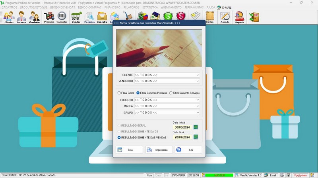Expand the CLIENTE dropdown
The height and width of the screenshot is (178, 318).
coord(198,75)
